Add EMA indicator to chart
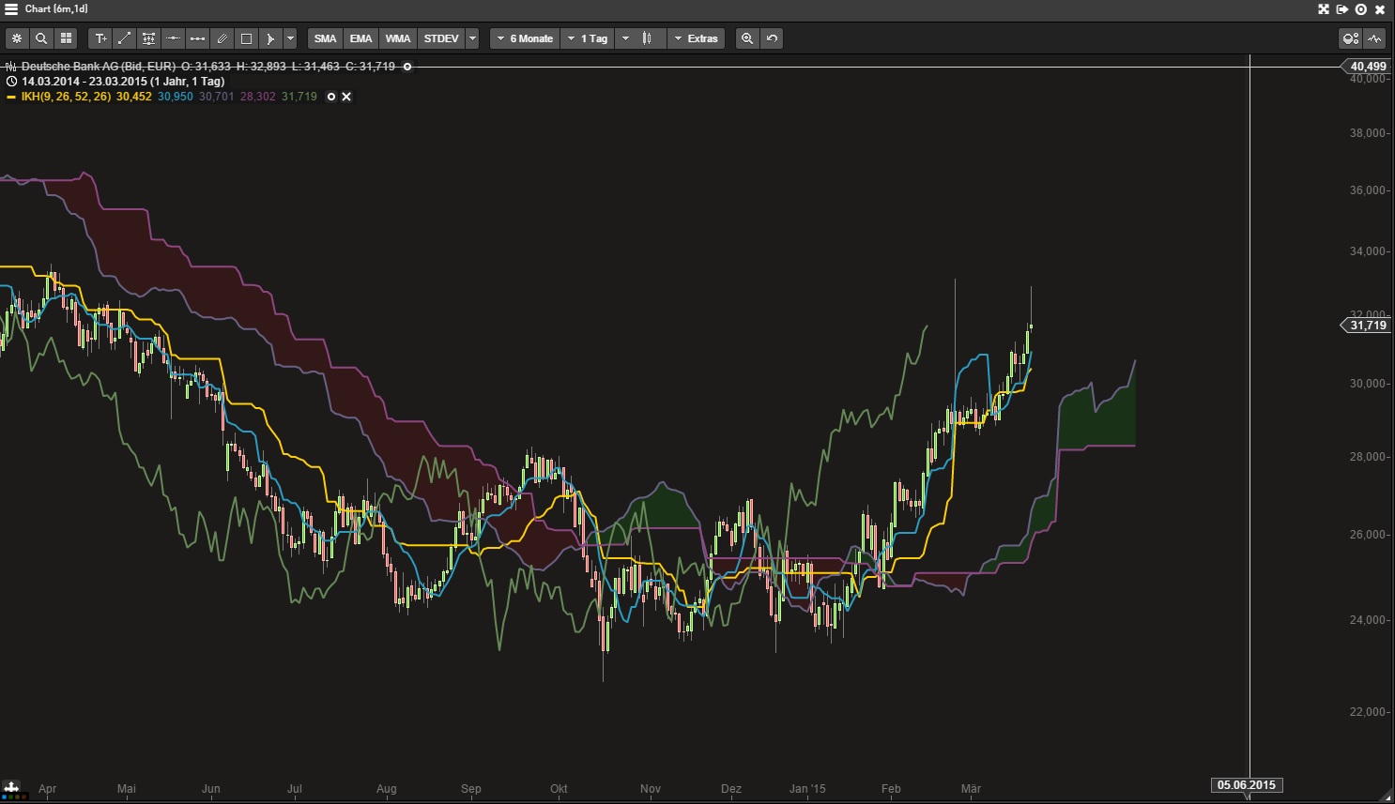The width and height of the screenshot is (1395, 804). [x=361, y=38]
